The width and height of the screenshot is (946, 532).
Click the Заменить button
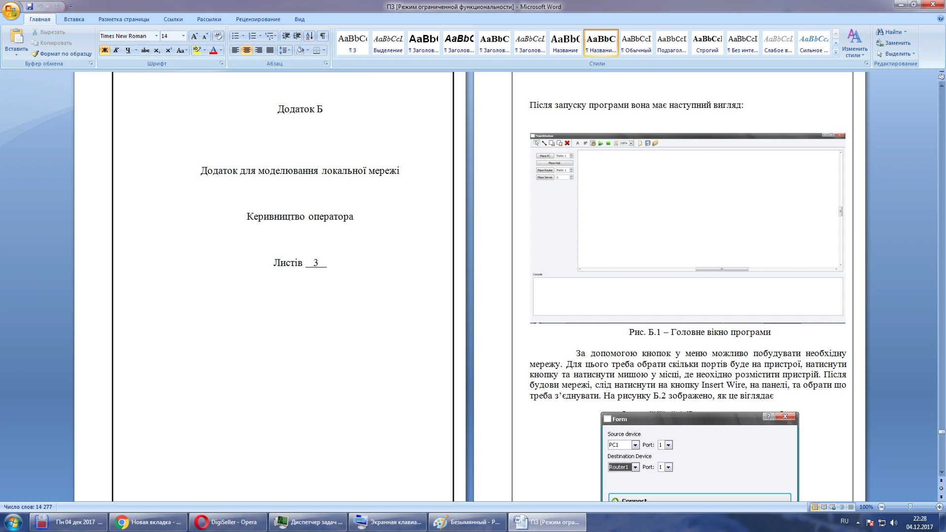(897, 43)
